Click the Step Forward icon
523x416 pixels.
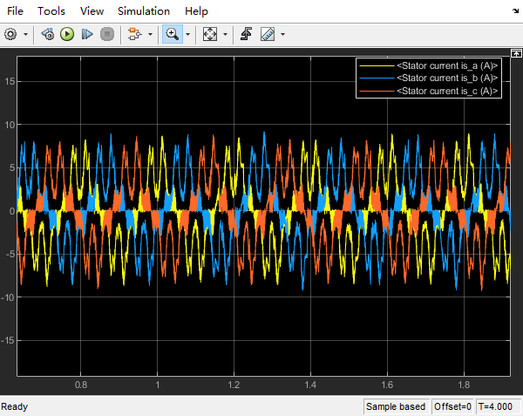tap(86, 35)
